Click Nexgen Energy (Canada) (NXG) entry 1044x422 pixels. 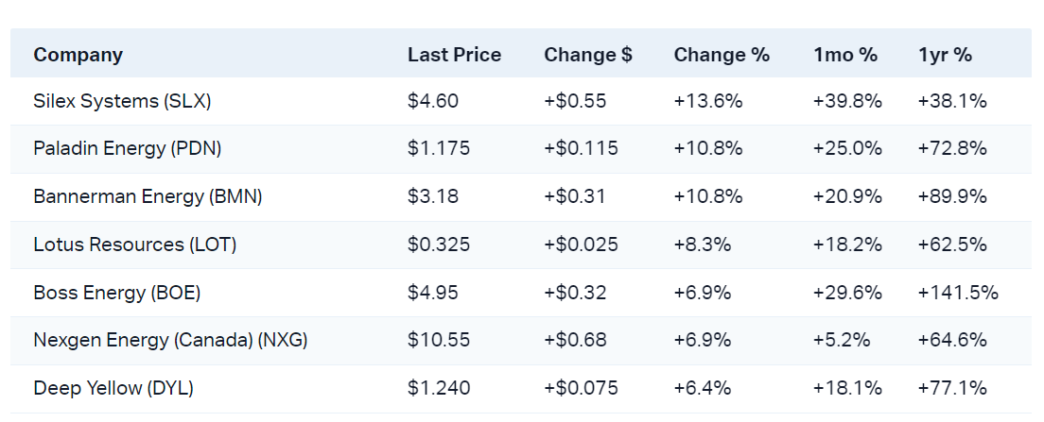170,341
